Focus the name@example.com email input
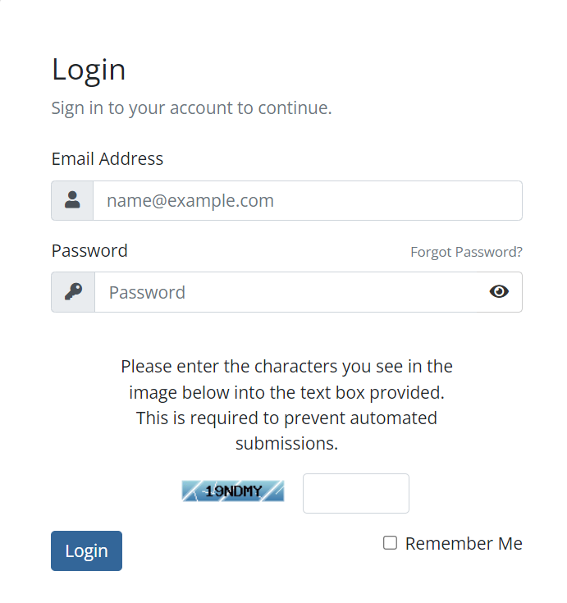Image resolution: width=567 pixels, height=603 pixels. coord(307,200)
